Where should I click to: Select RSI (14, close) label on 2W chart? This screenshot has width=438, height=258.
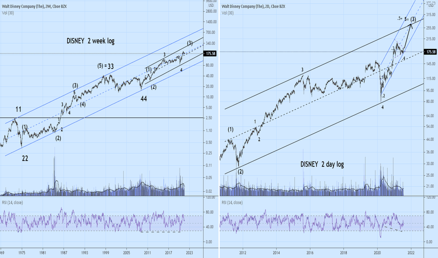click(12, 203)
